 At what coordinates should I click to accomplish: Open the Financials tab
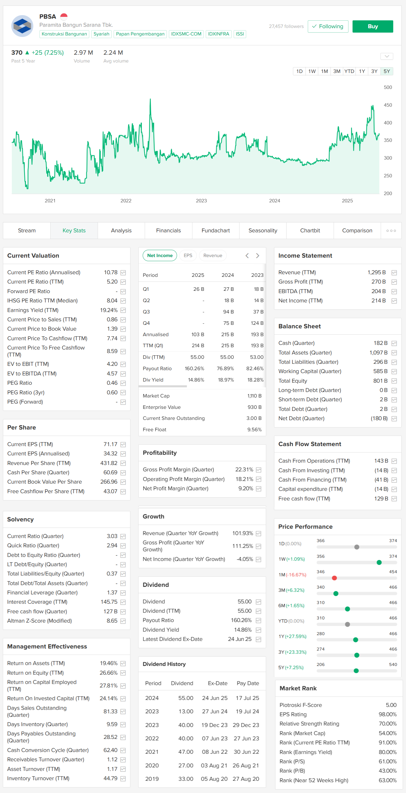[x=169, y=231]
